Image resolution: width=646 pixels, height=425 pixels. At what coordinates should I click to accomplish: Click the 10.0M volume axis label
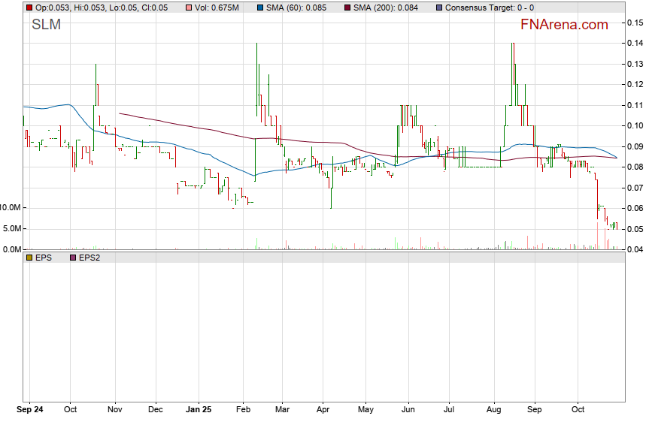coord(11,207)
